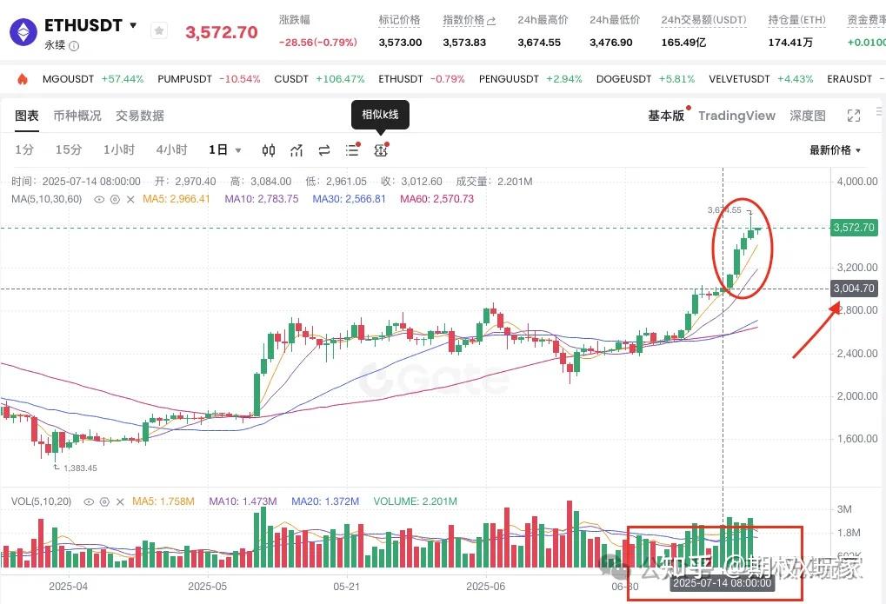Open the 1日 timeframe dropdown
This screenshot has width=886, height=604.
point(225,150)
